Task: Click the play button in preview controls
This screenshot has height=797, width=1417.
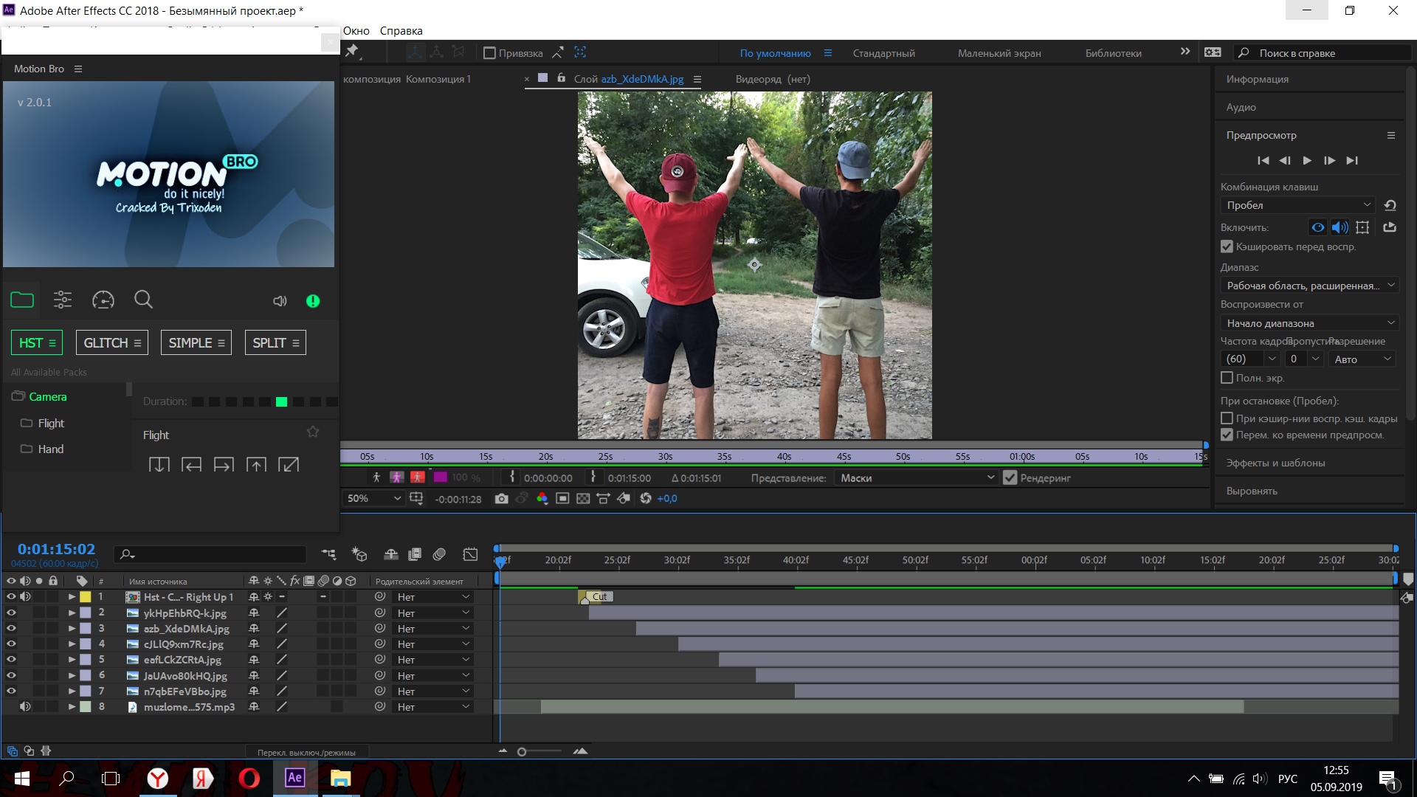Action: coord(1307,159)
